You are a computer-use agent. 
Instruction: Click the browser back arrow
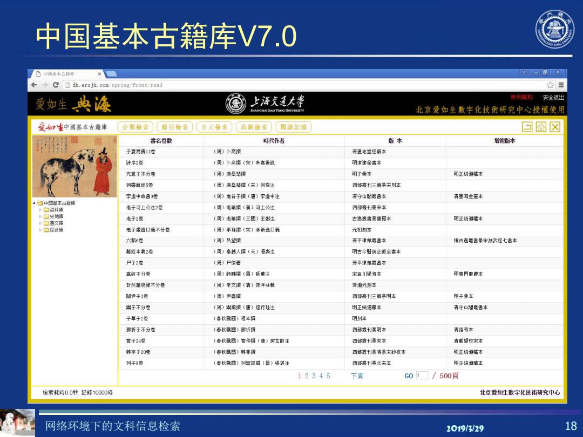(x=34, y=85)
